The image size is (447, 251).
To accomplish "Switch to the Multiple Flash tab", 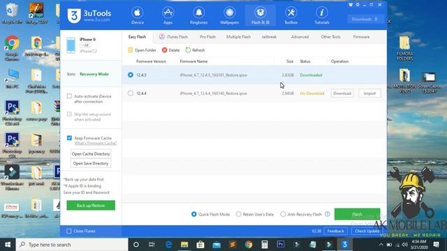I will [x=238, y=37].
